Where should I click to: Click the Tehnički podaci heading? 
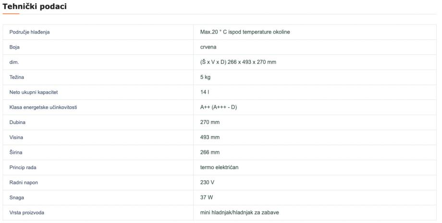[x=35, y=7]
